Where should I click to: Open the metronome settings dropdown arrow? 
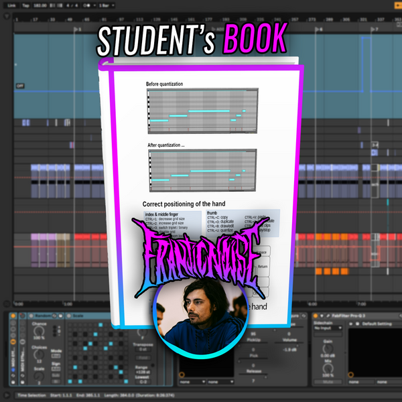pos(94,5)
